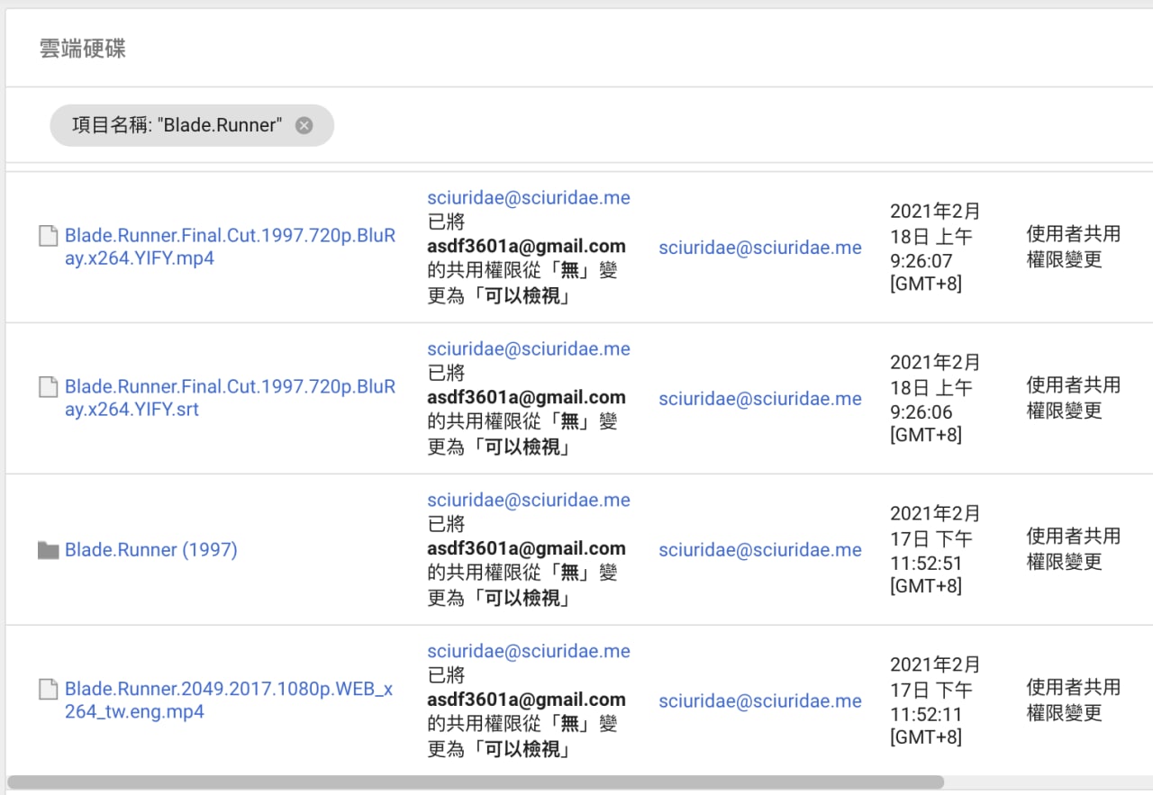Click sciuridae@sciuridae.me in 2049 row description
The height and width of the screenshot is (795, 1153).
coord(529,651)
